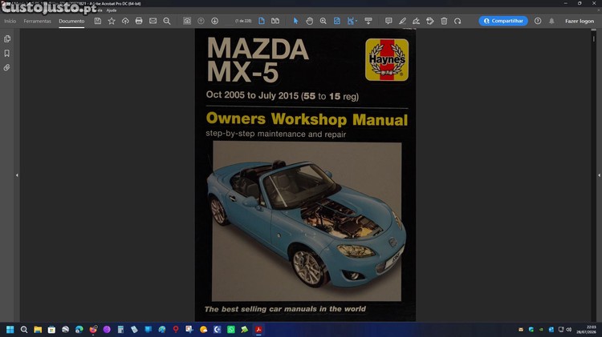Go to the previous page arrow
This screenshot has width=602, height=337.
201,21
